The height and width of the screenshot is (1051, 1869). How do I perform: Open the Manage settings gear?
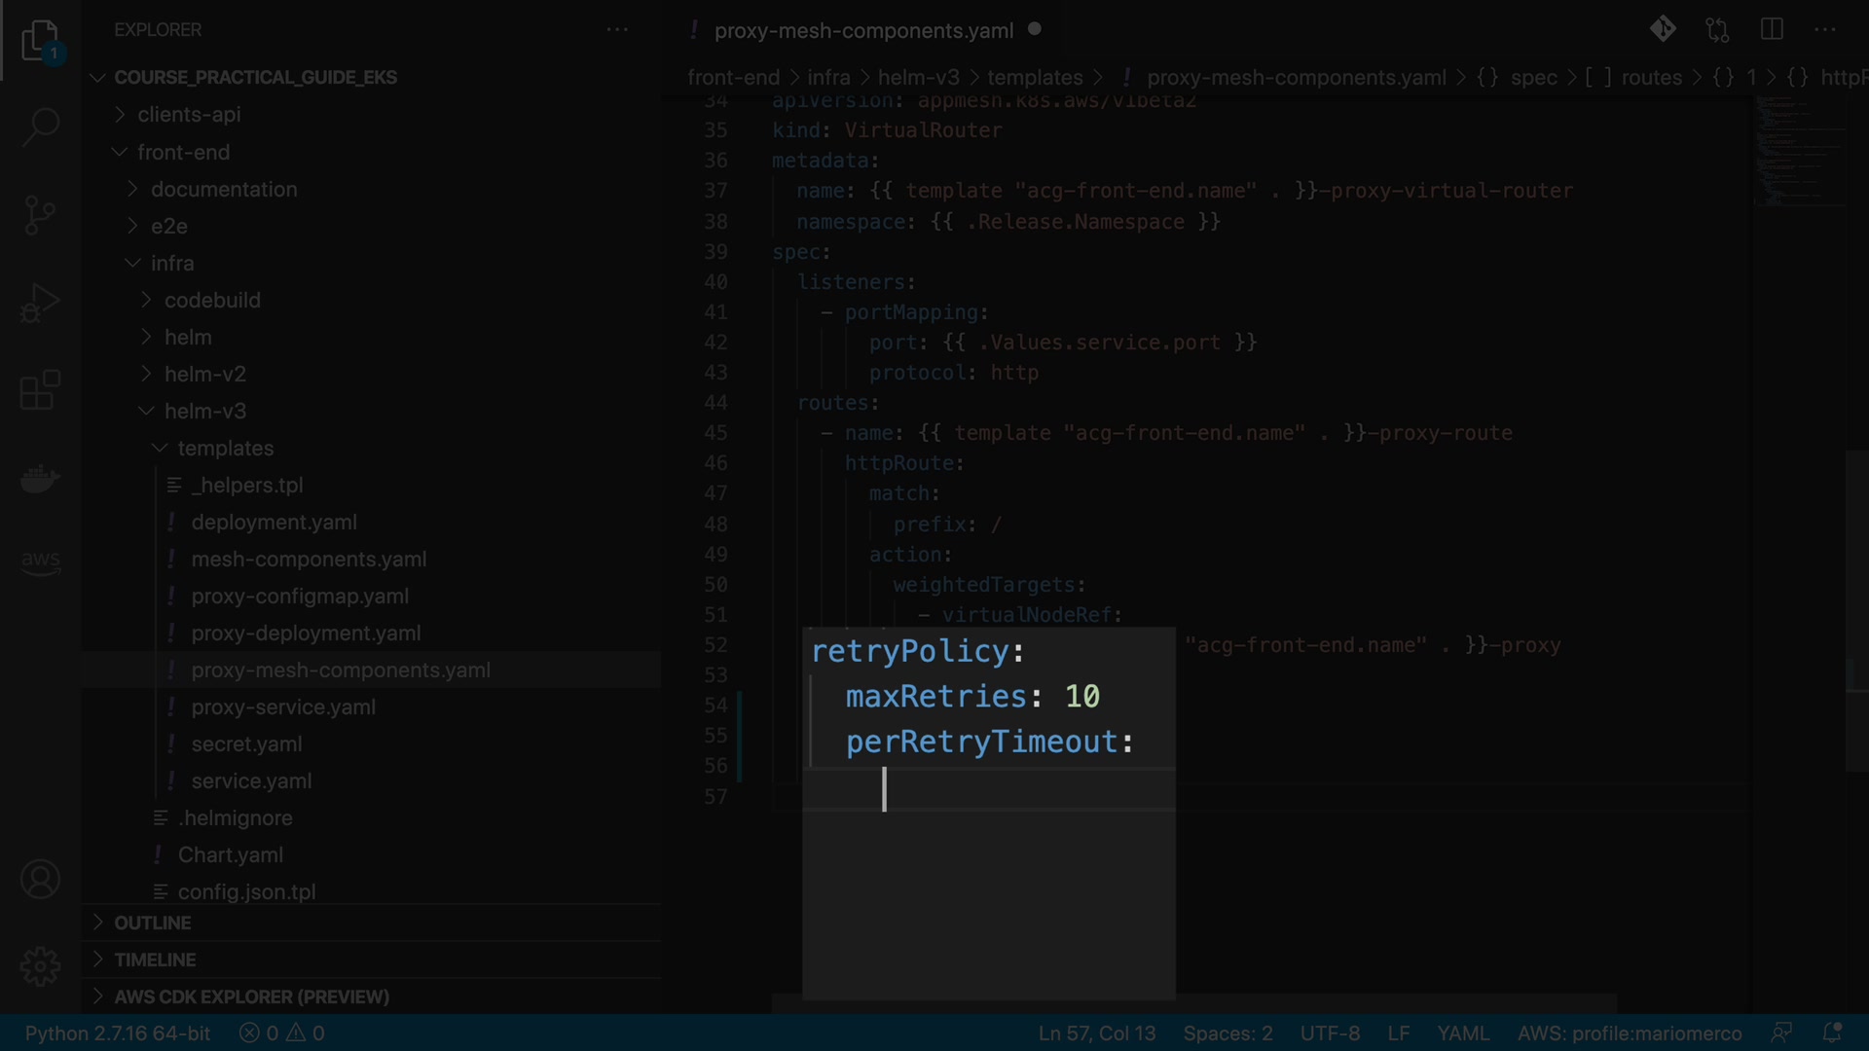pos(40,966)
